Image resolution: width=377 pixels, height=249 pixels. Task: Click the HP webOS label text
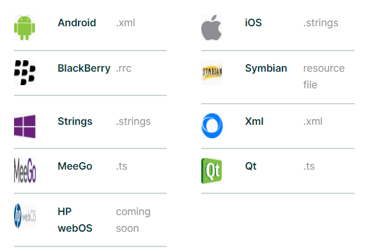pyautogui.click(x=75, y=220)
